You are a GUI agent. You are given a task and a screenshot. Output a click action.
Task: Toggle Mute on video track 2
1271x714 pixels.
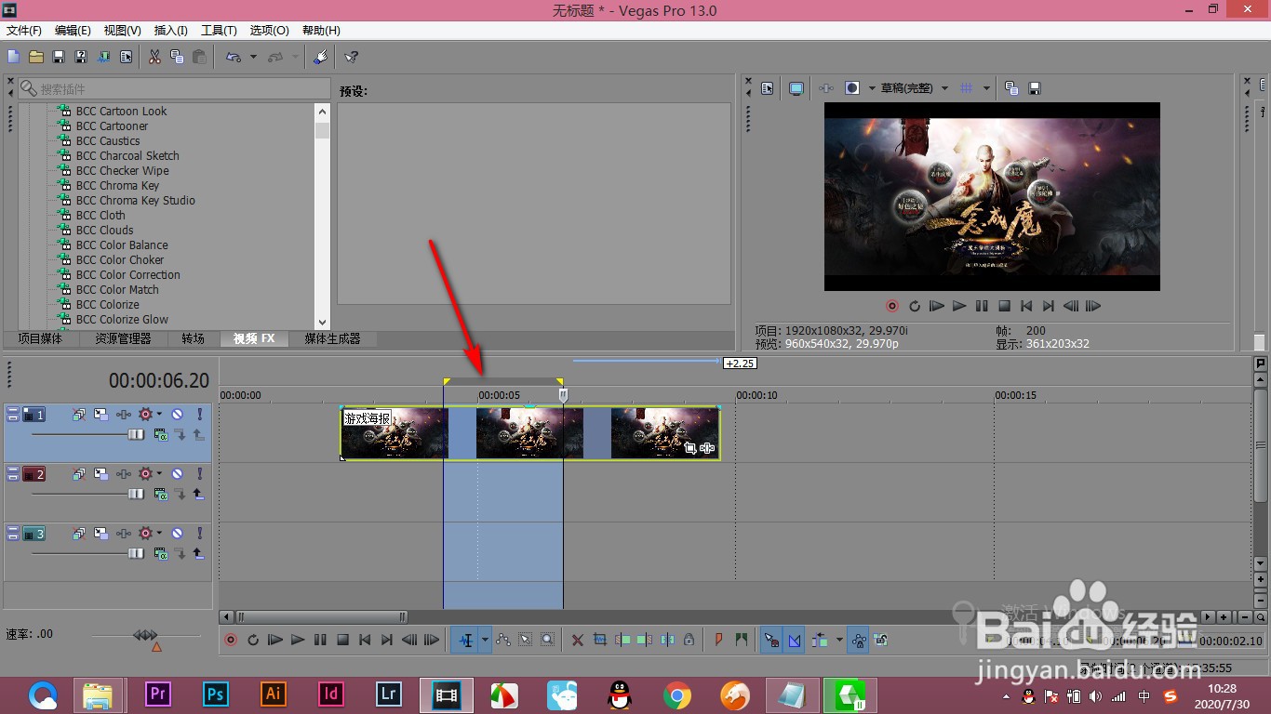click(177, 474)
